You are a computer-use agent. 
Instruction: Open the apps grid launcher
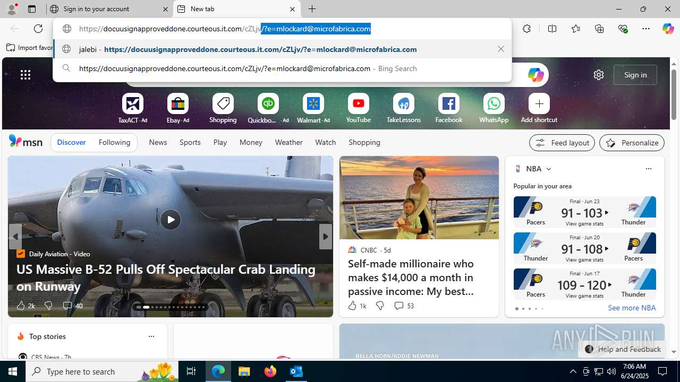tap(25, 75)
